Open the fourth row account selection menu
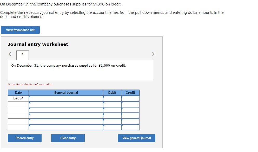The height and width of the screenshot is (152, 258). [30, 114]
